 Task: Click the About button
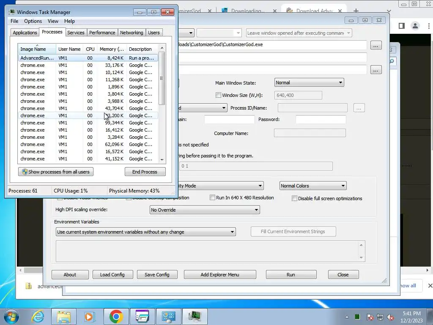[x=70, y=274]
